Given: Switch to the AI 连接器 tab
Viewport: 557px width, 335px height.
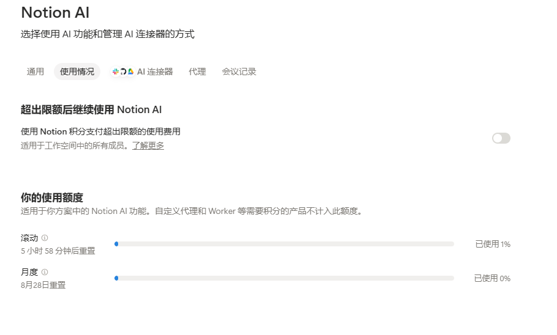Looking at the screenshot, I should pos(142,72).
